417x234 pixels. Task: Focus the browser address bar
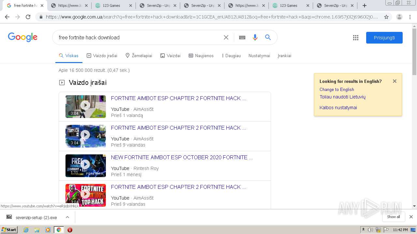212,17
